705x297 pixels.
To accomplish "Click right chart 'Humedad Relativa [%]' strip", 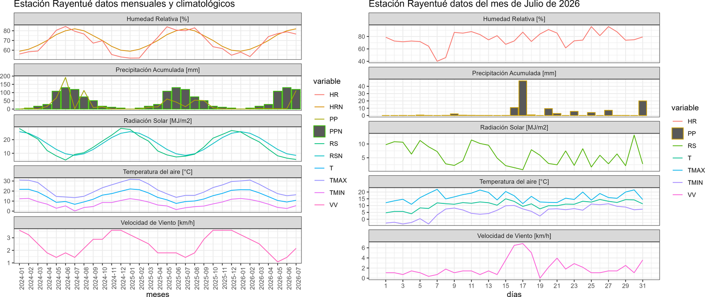I will (x=514, y=19).
